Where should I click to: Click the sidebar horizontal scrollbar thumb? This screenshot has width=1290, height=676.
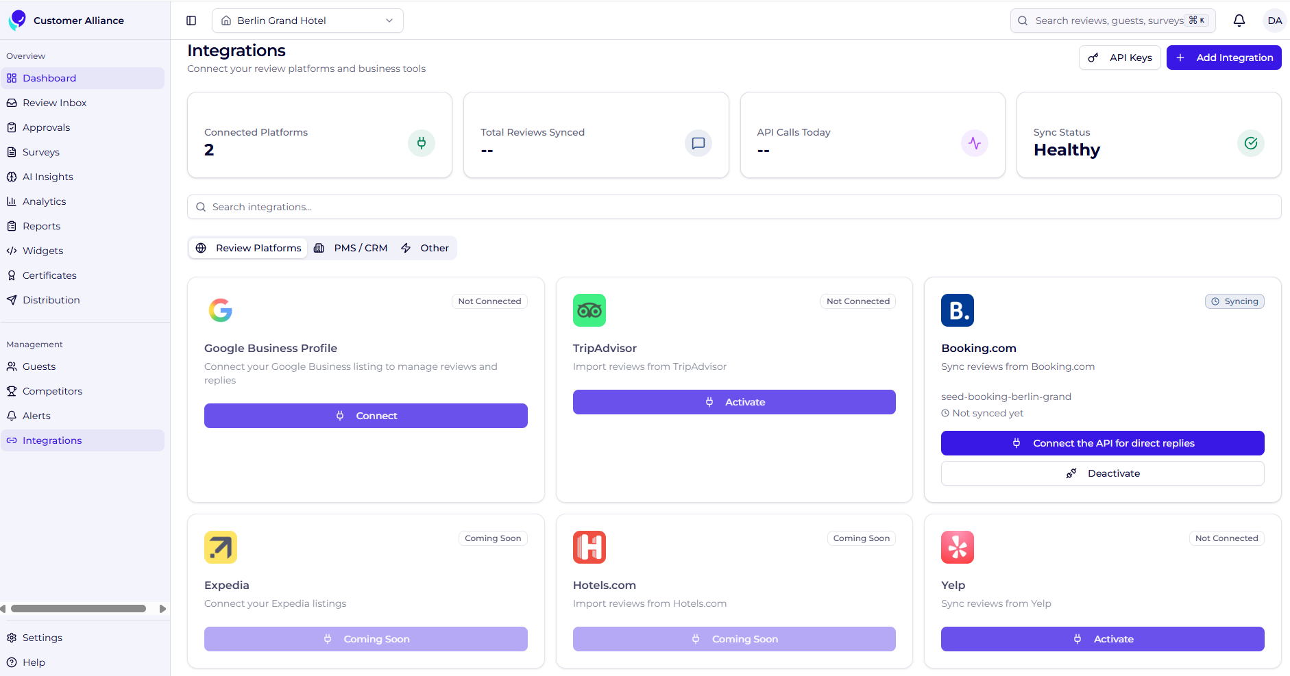point(78,609)
